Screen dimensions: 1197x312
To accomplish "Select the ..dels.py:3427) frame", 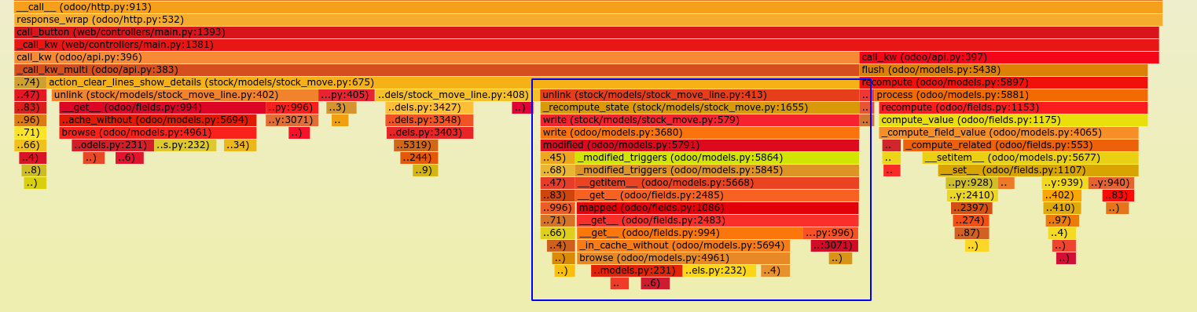I will (x=429, y=107).
